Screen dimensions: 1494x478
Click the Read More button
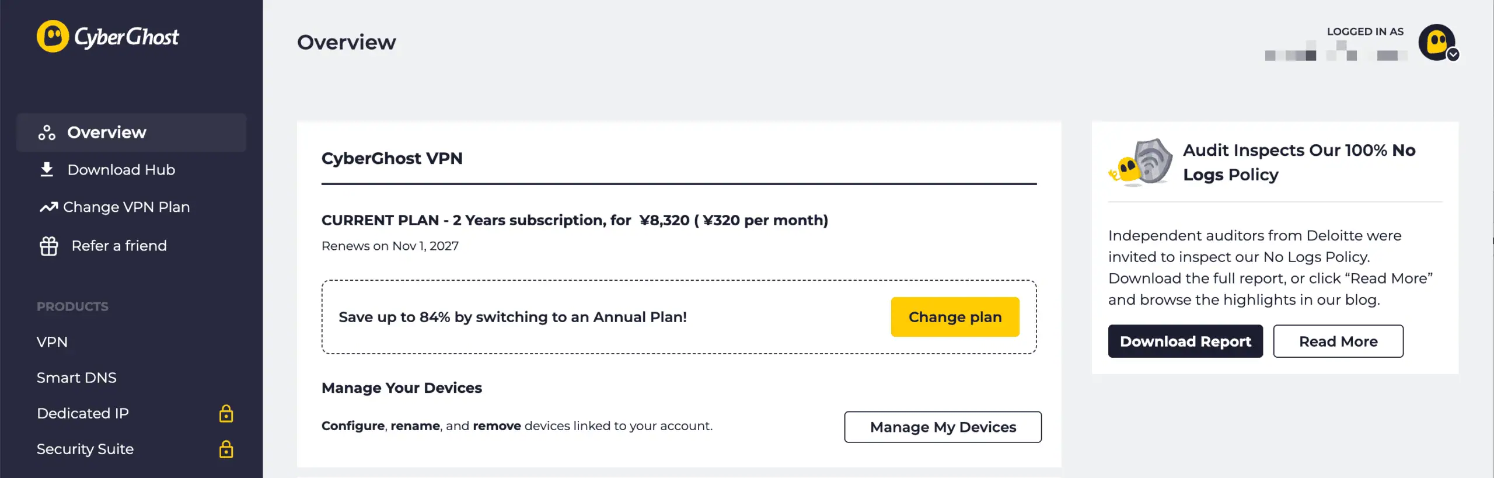[x=1338, y=341]
